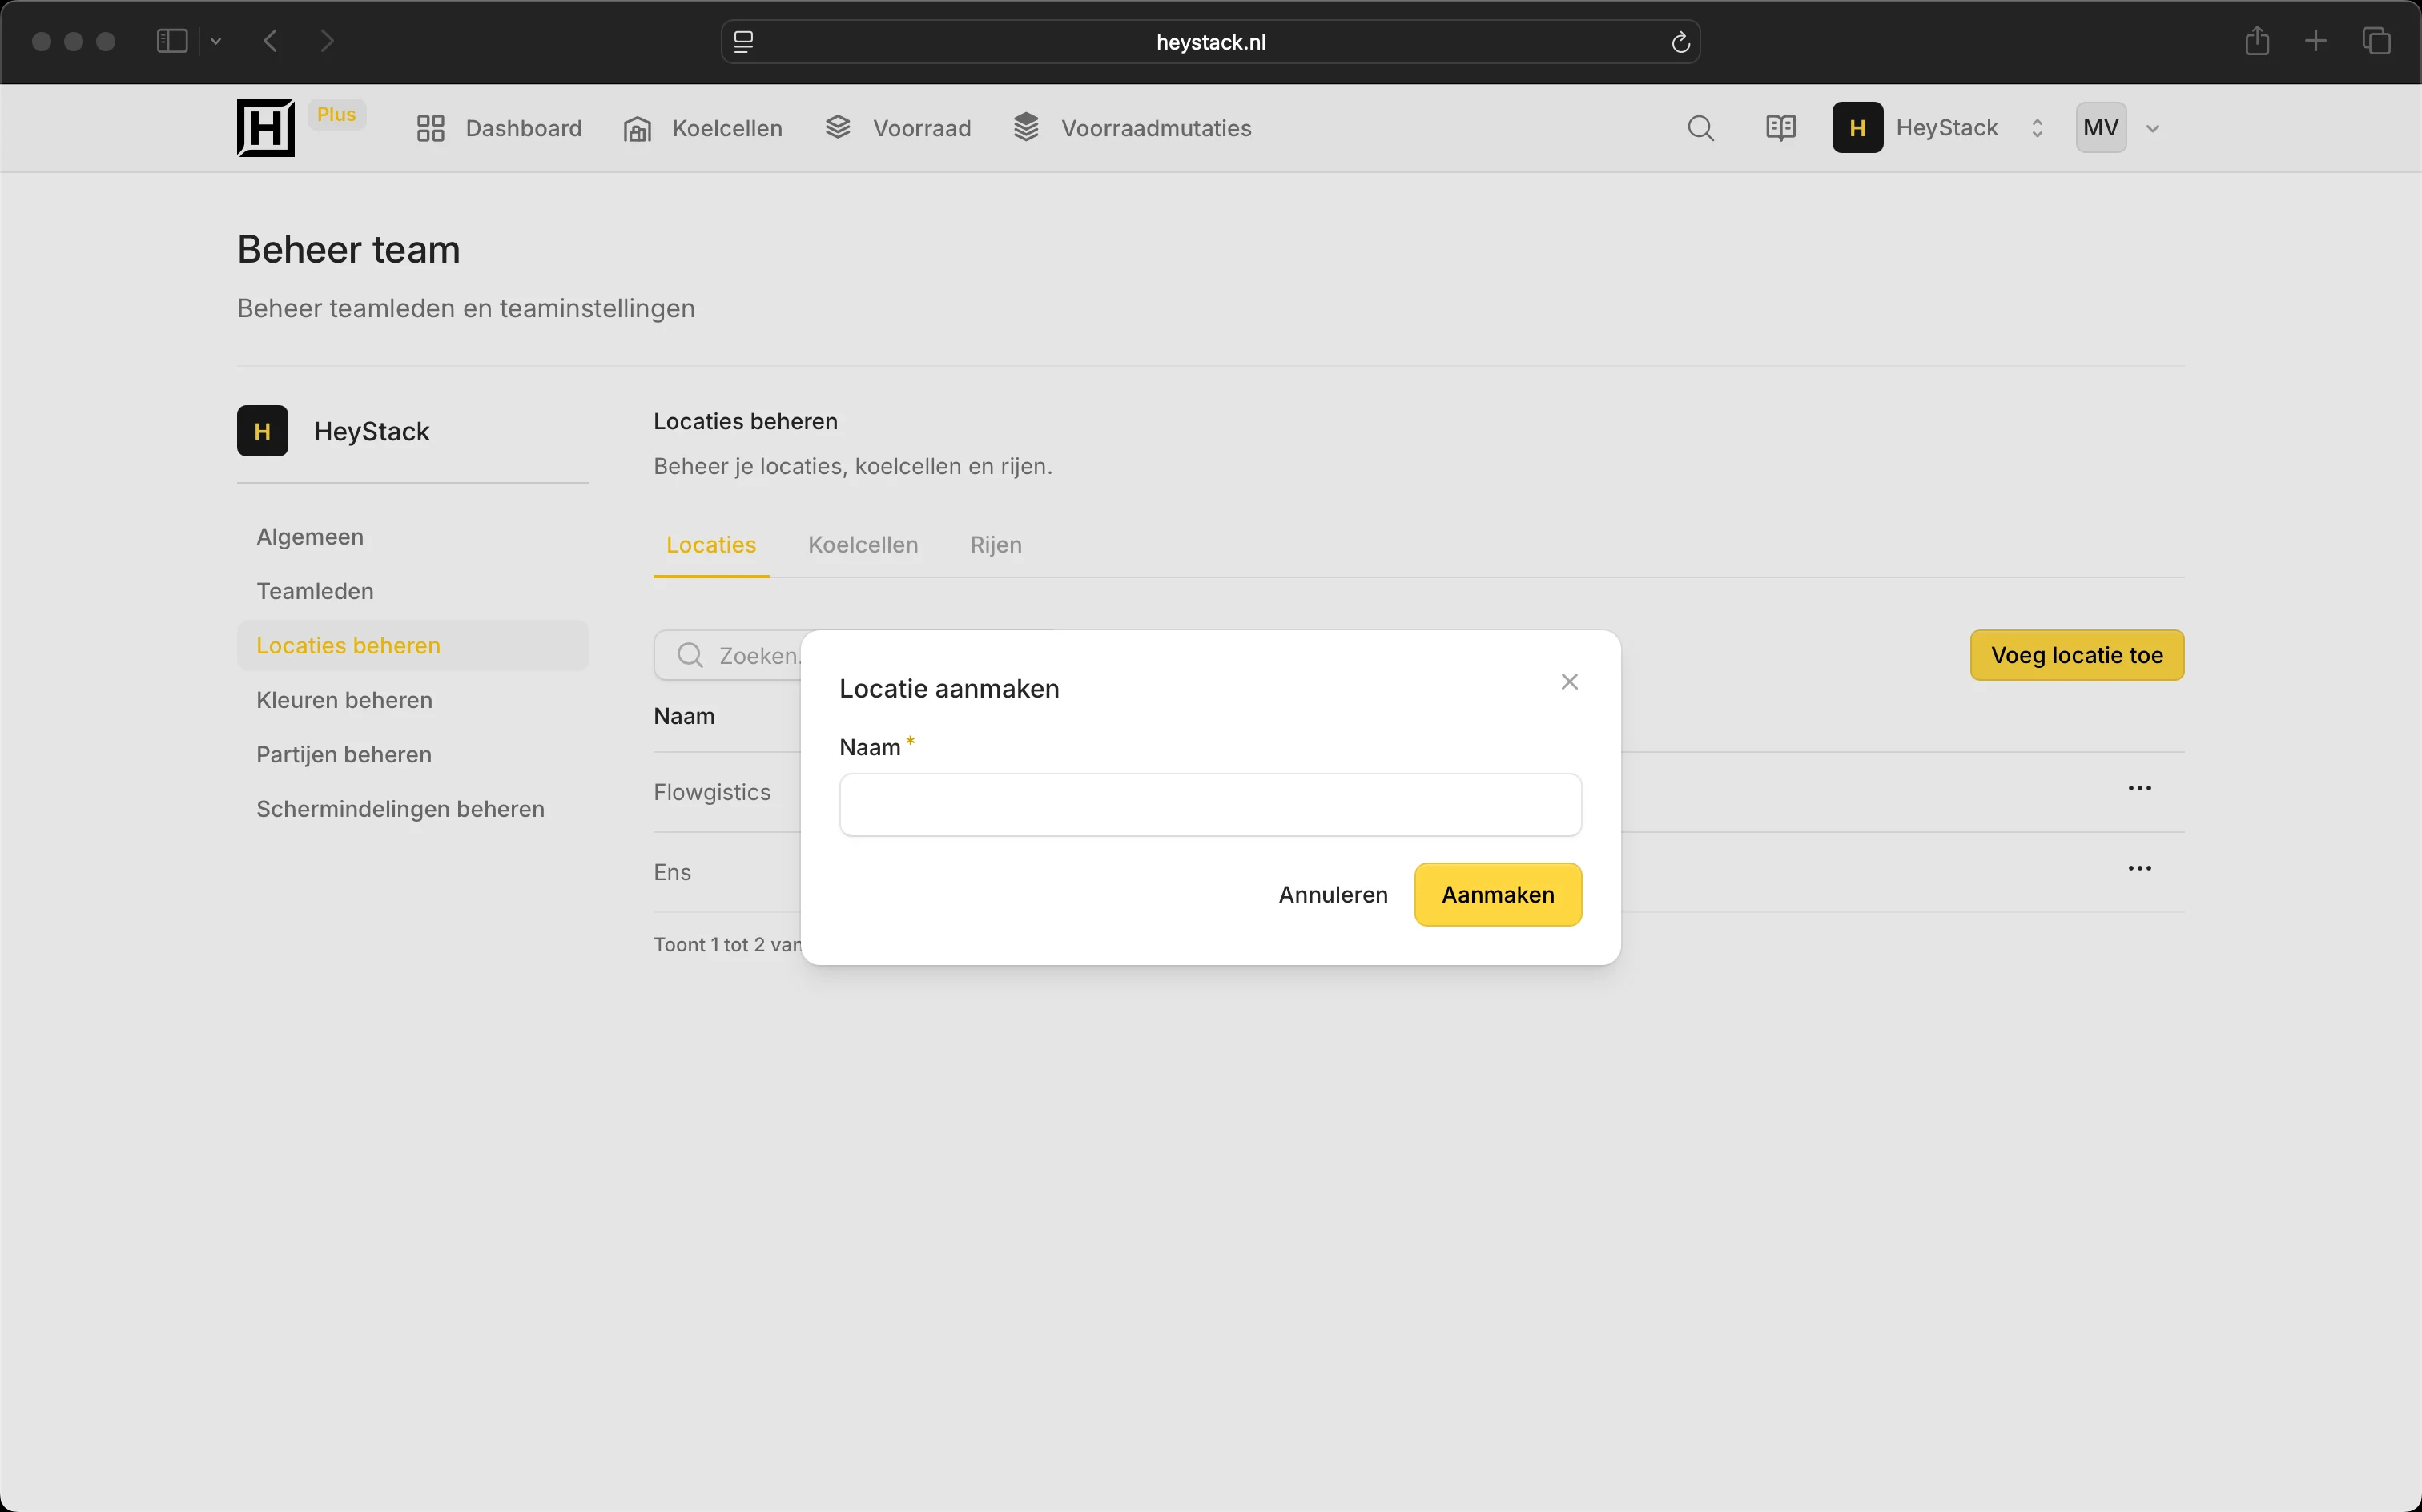2422x1512 pixels.
Task: Expand the user menu chevron next to MV
Action: click(x=2153, y=128)
